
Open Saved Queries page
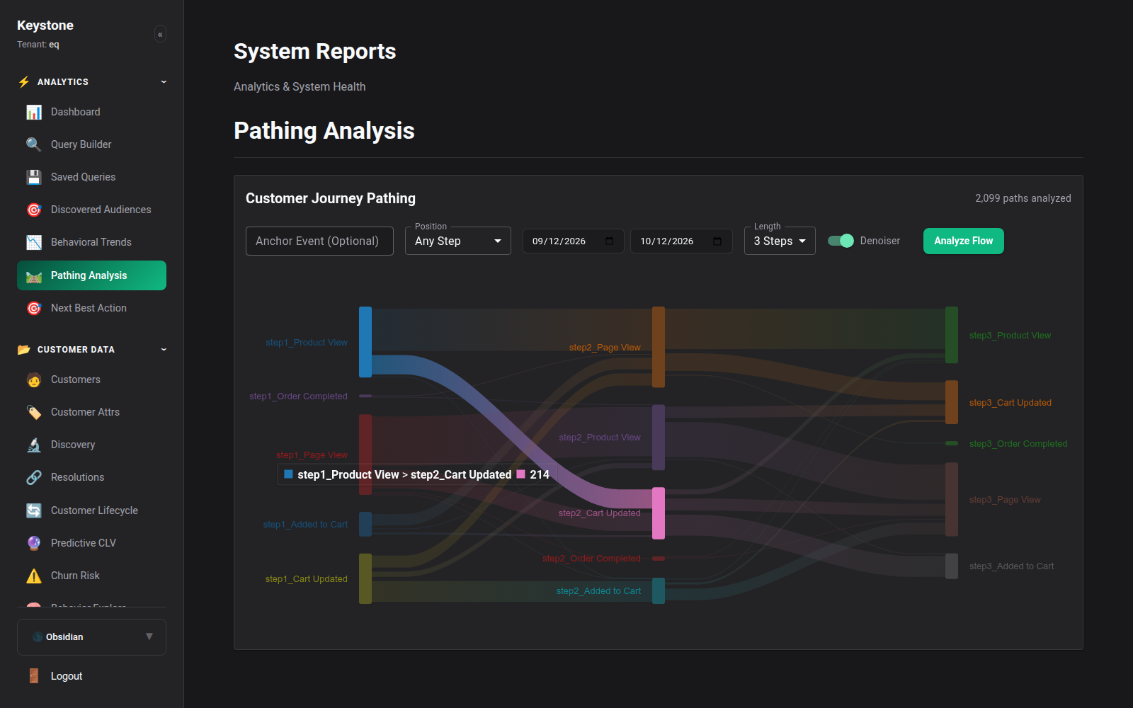point(91,177)
